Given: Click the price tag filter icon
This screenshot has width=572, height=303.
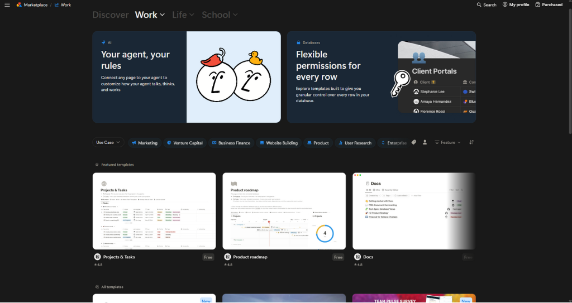Looking at the screenshot, I should point(414,142).
